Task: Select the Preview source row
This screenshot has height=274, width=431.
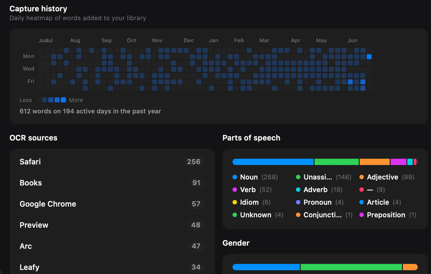Action: (x=112, y=225)
